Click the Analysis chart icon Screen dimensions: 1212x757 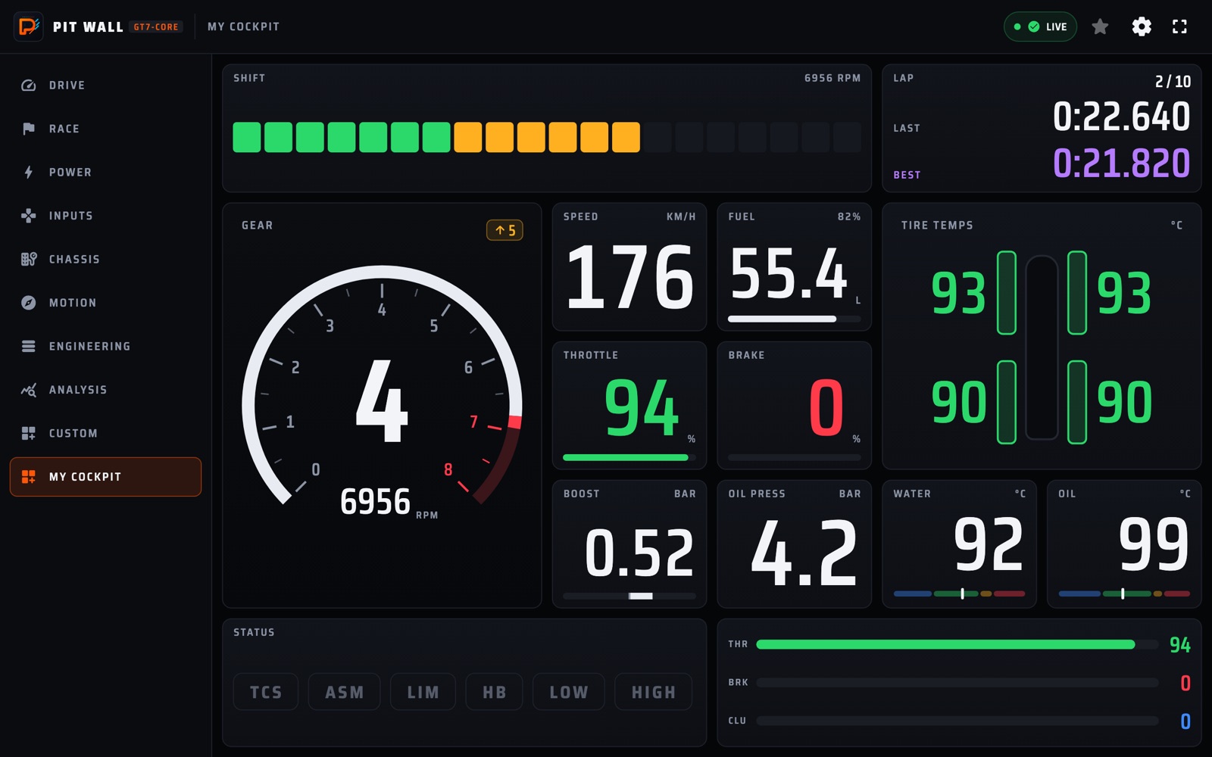(x=29, y=390)
